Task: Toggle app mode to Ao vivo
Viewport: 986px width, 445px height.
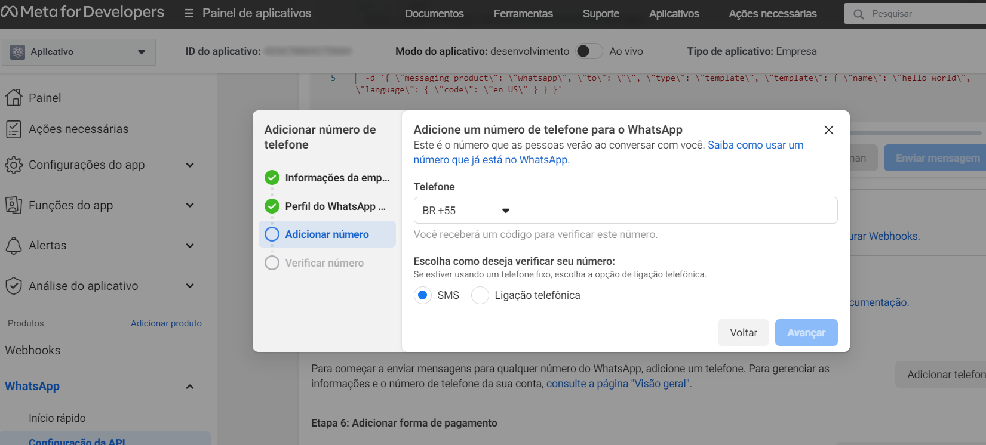Action: (589, 51)
